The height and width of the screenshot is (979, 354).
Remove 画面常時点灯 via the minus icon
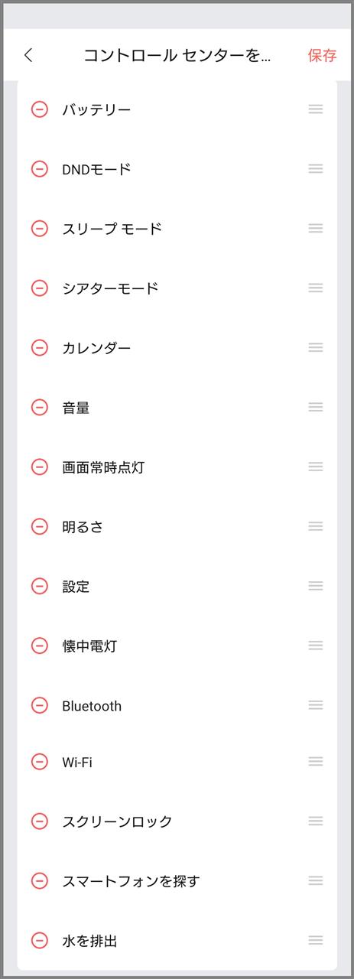pyautogui.click(x=40, y=467)
